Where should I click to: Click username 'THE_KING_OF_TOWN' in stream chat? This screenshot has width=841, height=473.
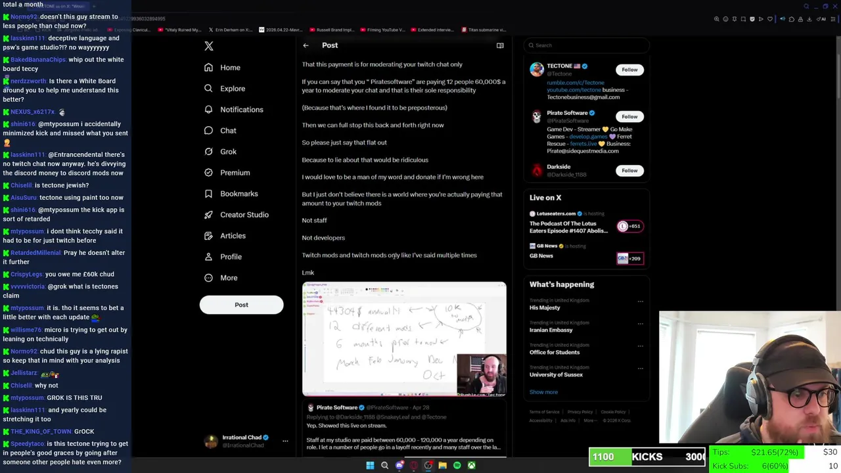(x=41, y=432)
